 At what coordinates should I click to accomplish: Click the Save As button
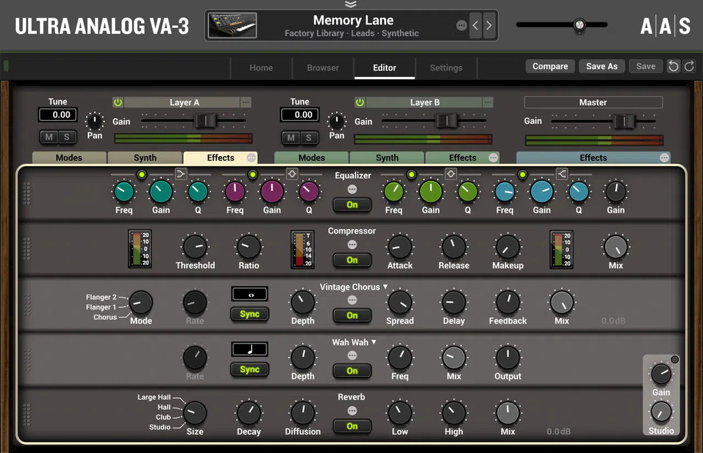pos(602,66)
